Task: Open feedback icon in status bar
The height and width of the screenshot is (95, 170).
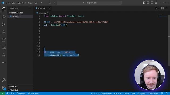Action: coord(162,93)
